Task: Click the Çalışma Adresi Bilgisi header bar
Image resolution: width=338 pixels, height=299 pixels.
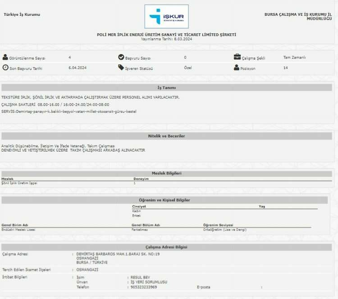Action: point(166,247)
